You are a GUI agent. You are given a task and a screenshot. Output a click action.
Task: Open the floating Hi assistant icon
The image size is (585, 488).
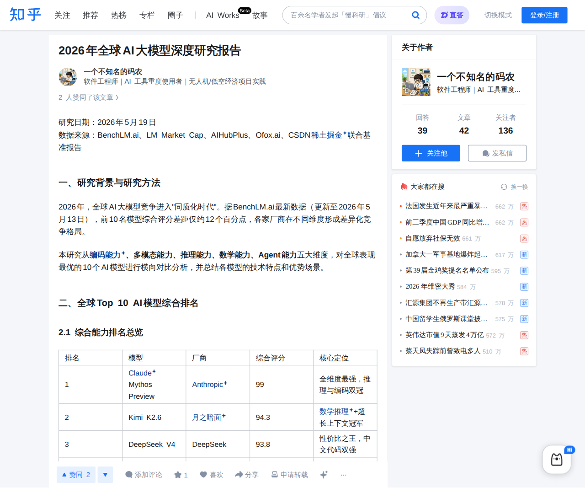pos(557,459)
